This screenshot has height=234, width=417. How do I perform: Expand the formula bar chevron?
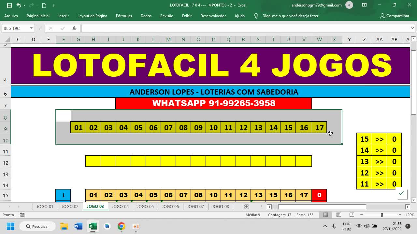click(x=413, y=28)
